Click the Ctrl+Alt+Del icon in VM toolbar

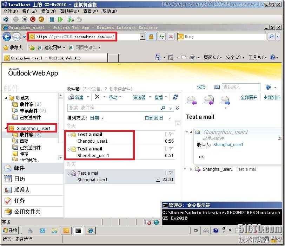(x=6, y=19)
